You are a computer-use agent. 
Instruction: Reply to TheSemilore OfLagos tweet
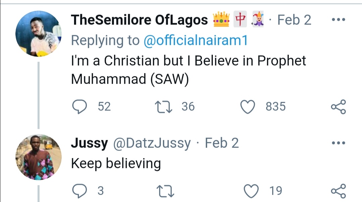79,107
